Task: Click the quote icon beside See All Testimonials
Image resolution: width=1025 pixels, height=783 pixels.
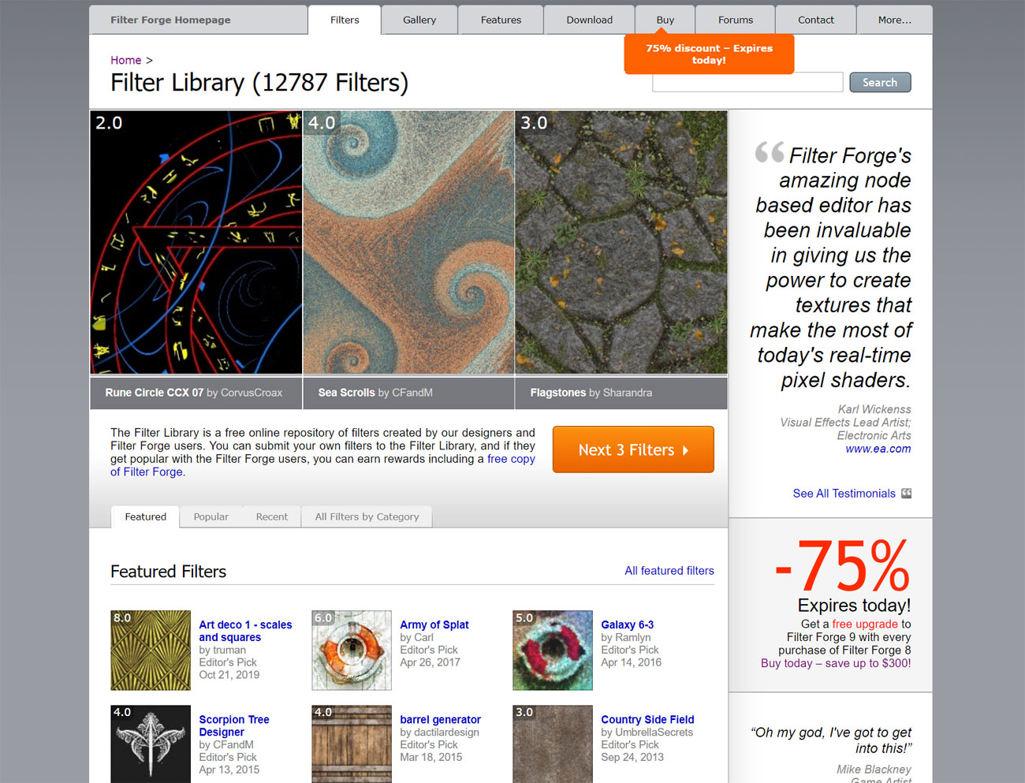Action: 906,493
